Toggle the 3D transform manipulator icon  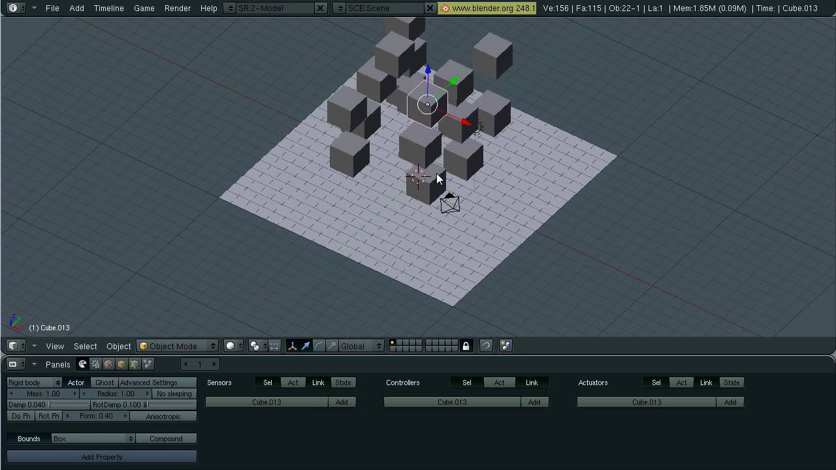[292, 346]
